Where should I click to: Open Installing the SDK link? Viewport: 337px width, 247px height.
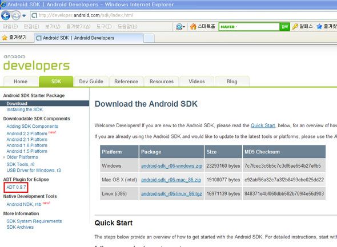tap(25, 110)
